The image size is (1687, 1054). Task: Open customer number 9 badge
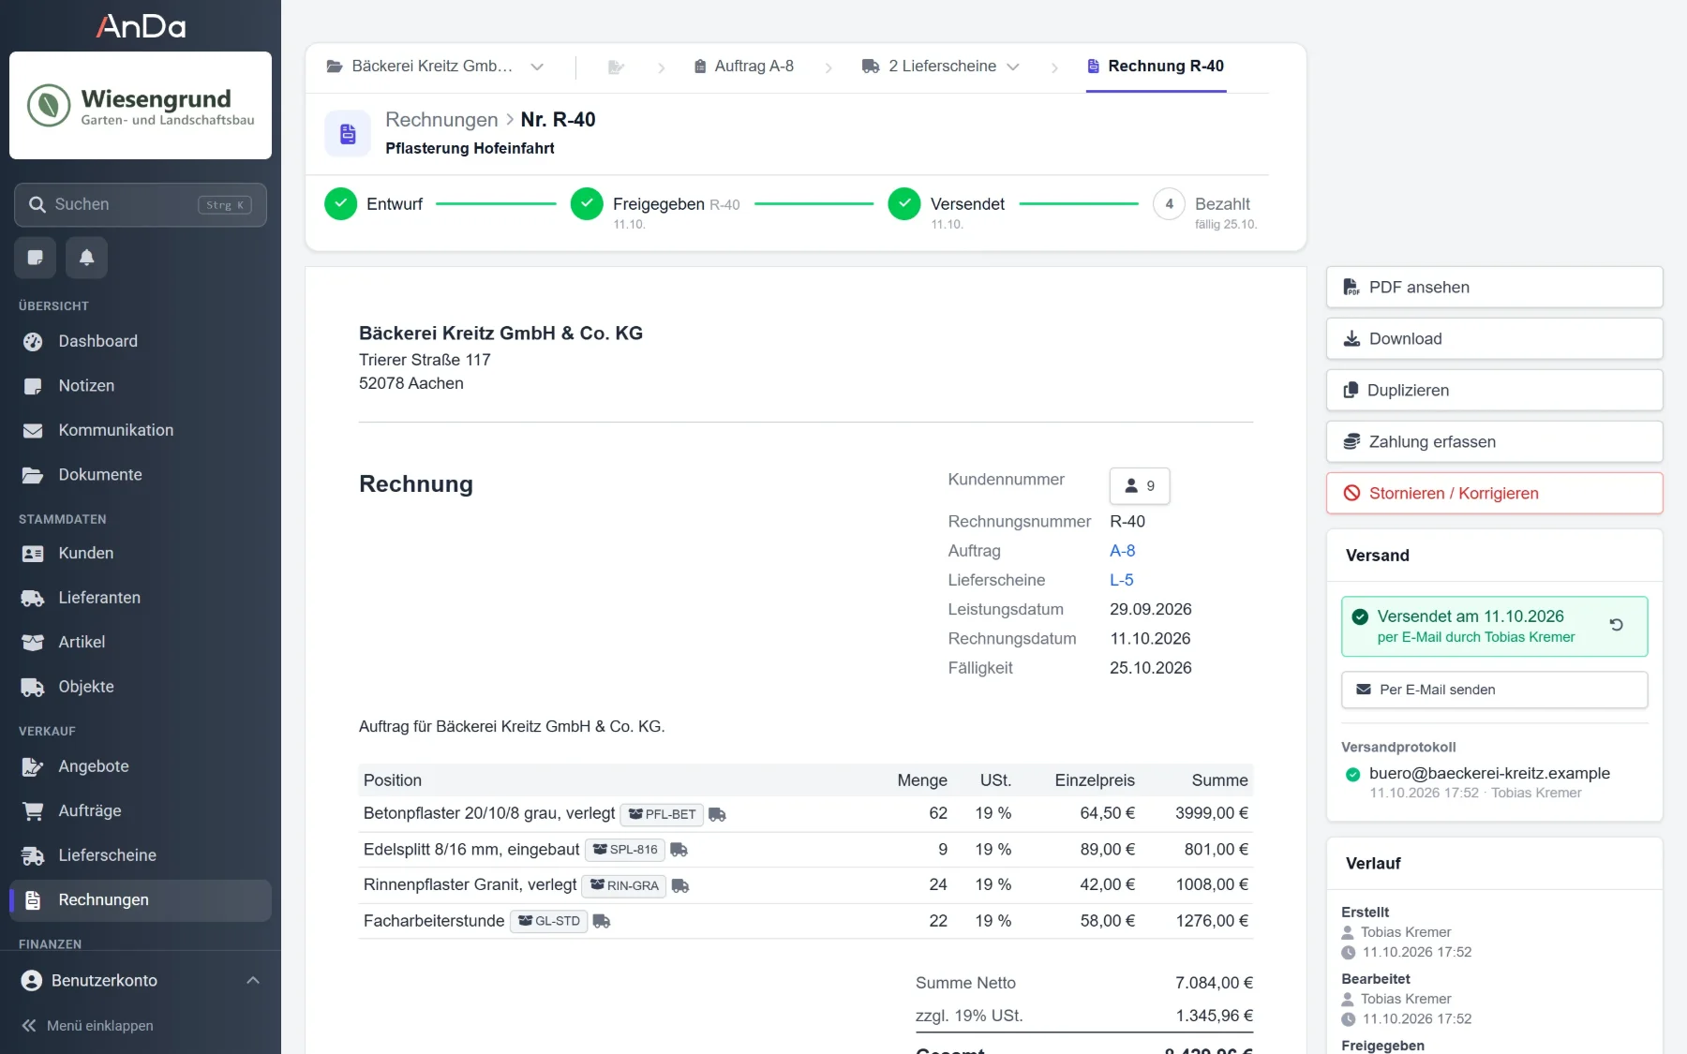pos(1139,485)
